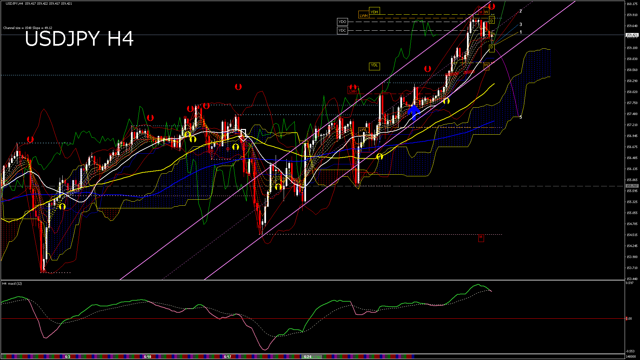Click the orange LWL label box
Viewport: 640px width, 360px height.
tap(363, 130)
